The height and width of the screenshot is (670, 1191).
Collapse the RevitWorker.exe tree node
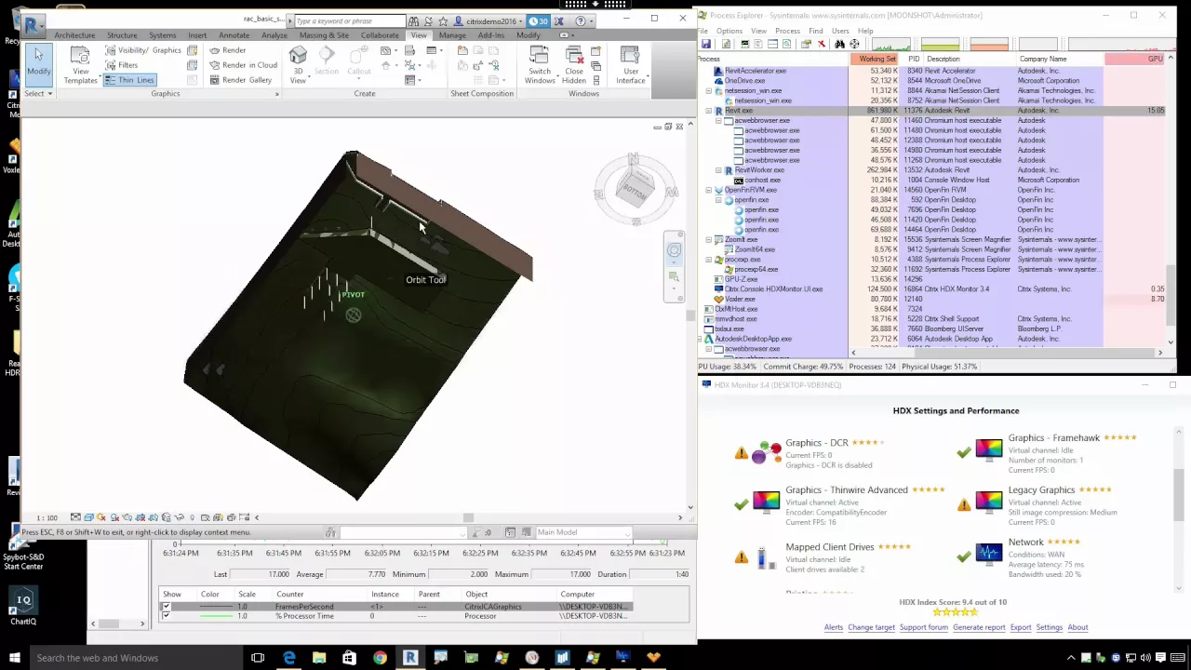point(719,170)
